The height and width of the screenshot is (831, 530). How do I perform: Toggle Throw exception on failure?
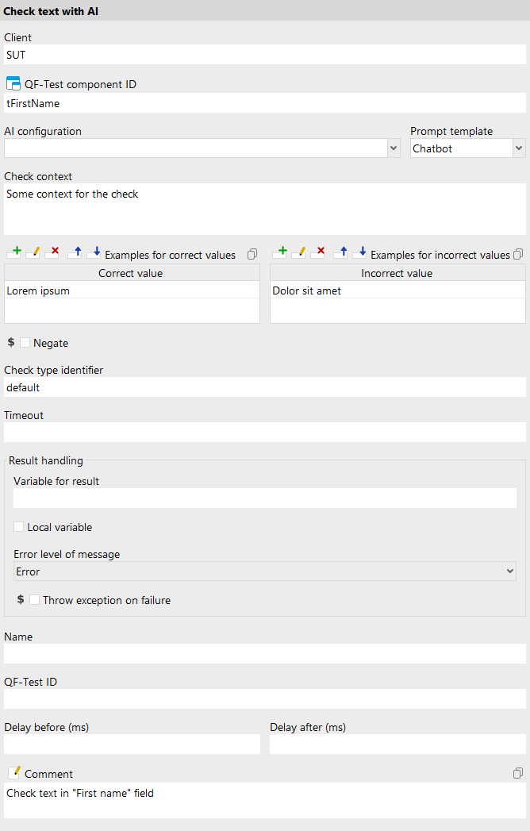(35, 600)
